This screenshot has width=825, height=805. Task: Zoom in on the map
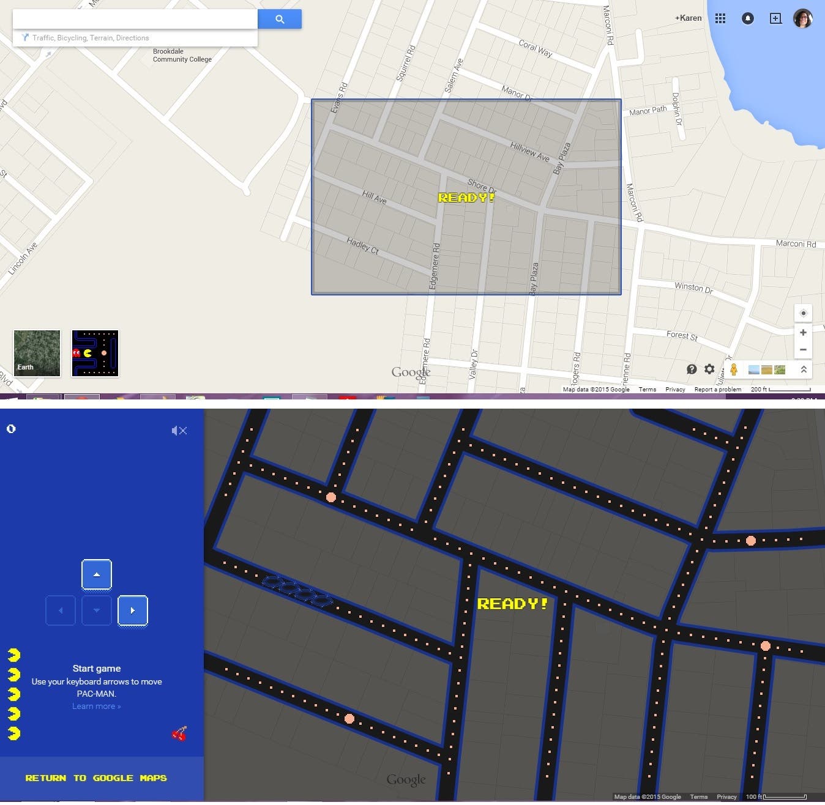coord(803,332)
